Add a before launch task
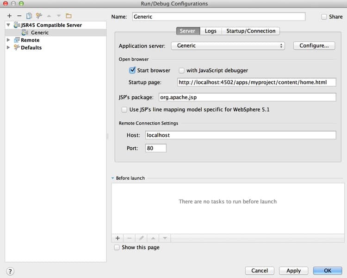This screenshot has width=347, height=278. point(118,238)
